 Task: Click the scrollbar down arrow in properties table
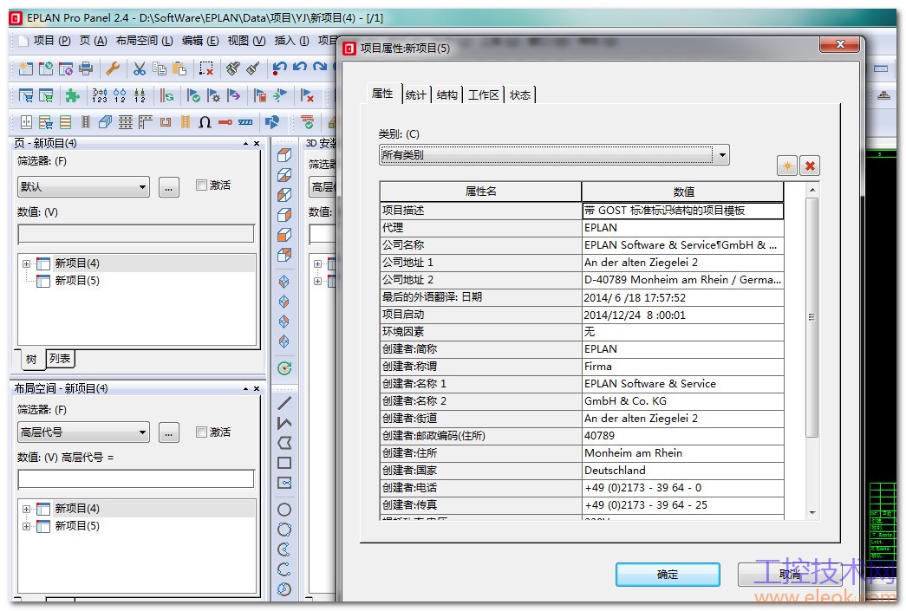(812, 512)
